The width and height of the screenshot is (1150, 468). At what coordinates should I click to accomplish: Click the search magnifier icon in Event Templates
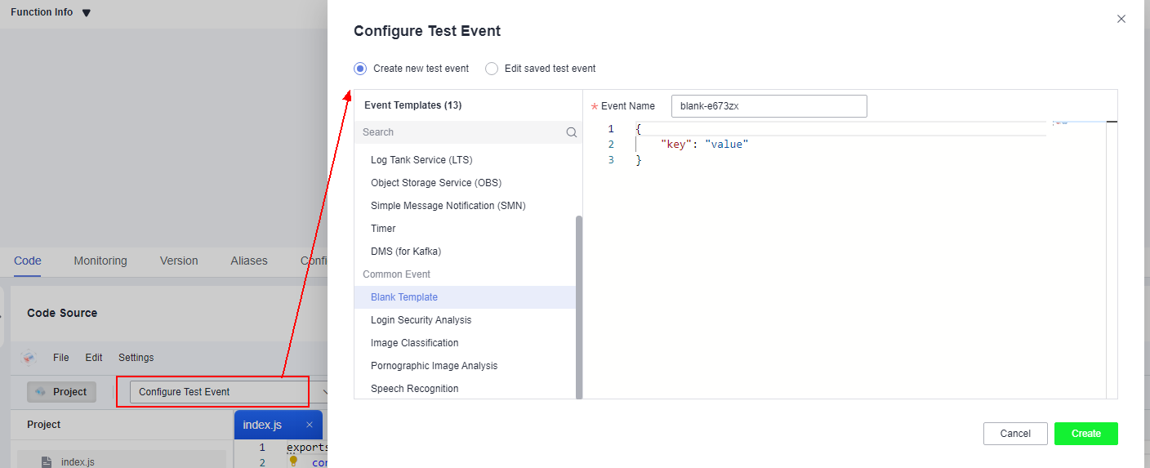[x=572, y=132]
